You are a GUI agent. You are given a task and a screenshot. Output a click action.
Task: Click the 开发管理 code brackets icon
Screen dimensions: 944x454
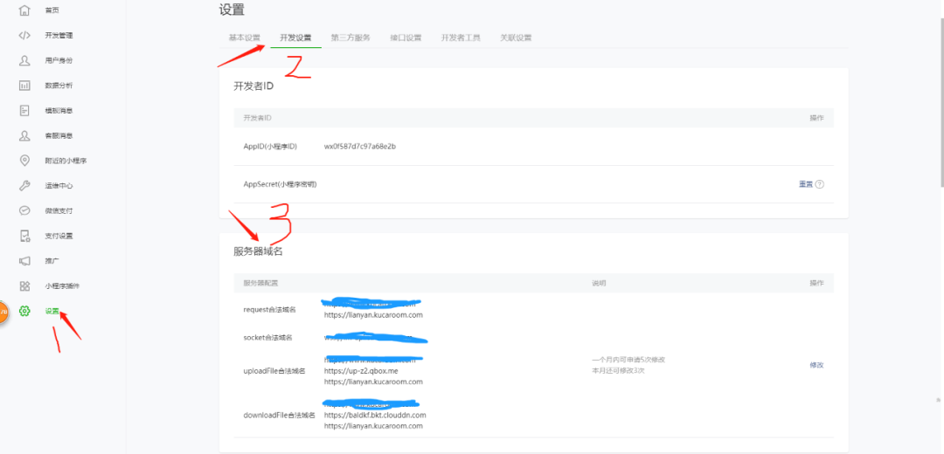24,36
